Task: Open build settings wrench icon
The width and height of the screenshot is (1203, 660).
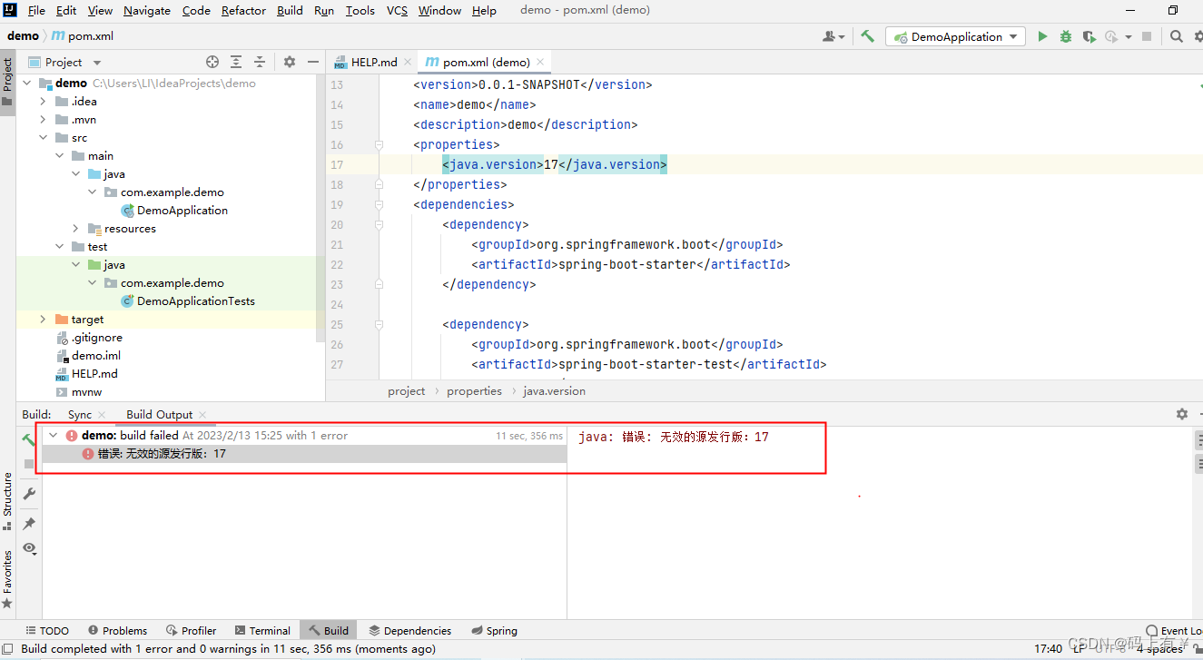Action: 29,494
